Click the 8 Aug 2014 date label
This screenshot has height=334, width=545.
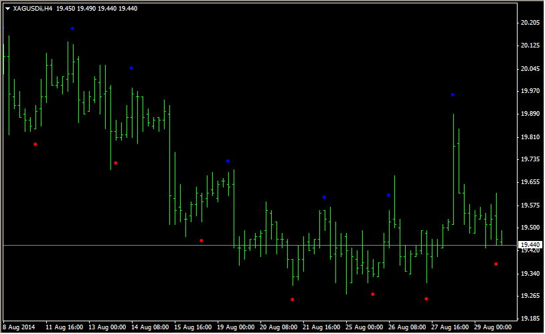(19, 327)
